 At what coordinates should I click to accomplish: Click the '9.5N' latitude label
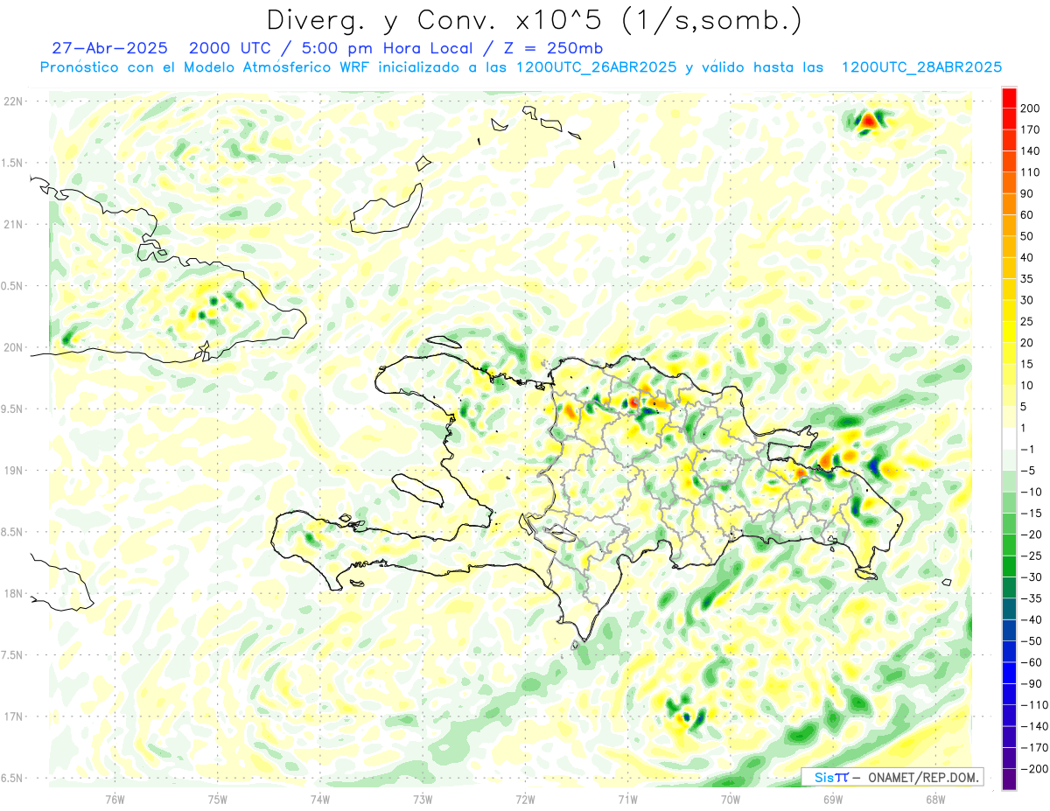click(11, 409)
